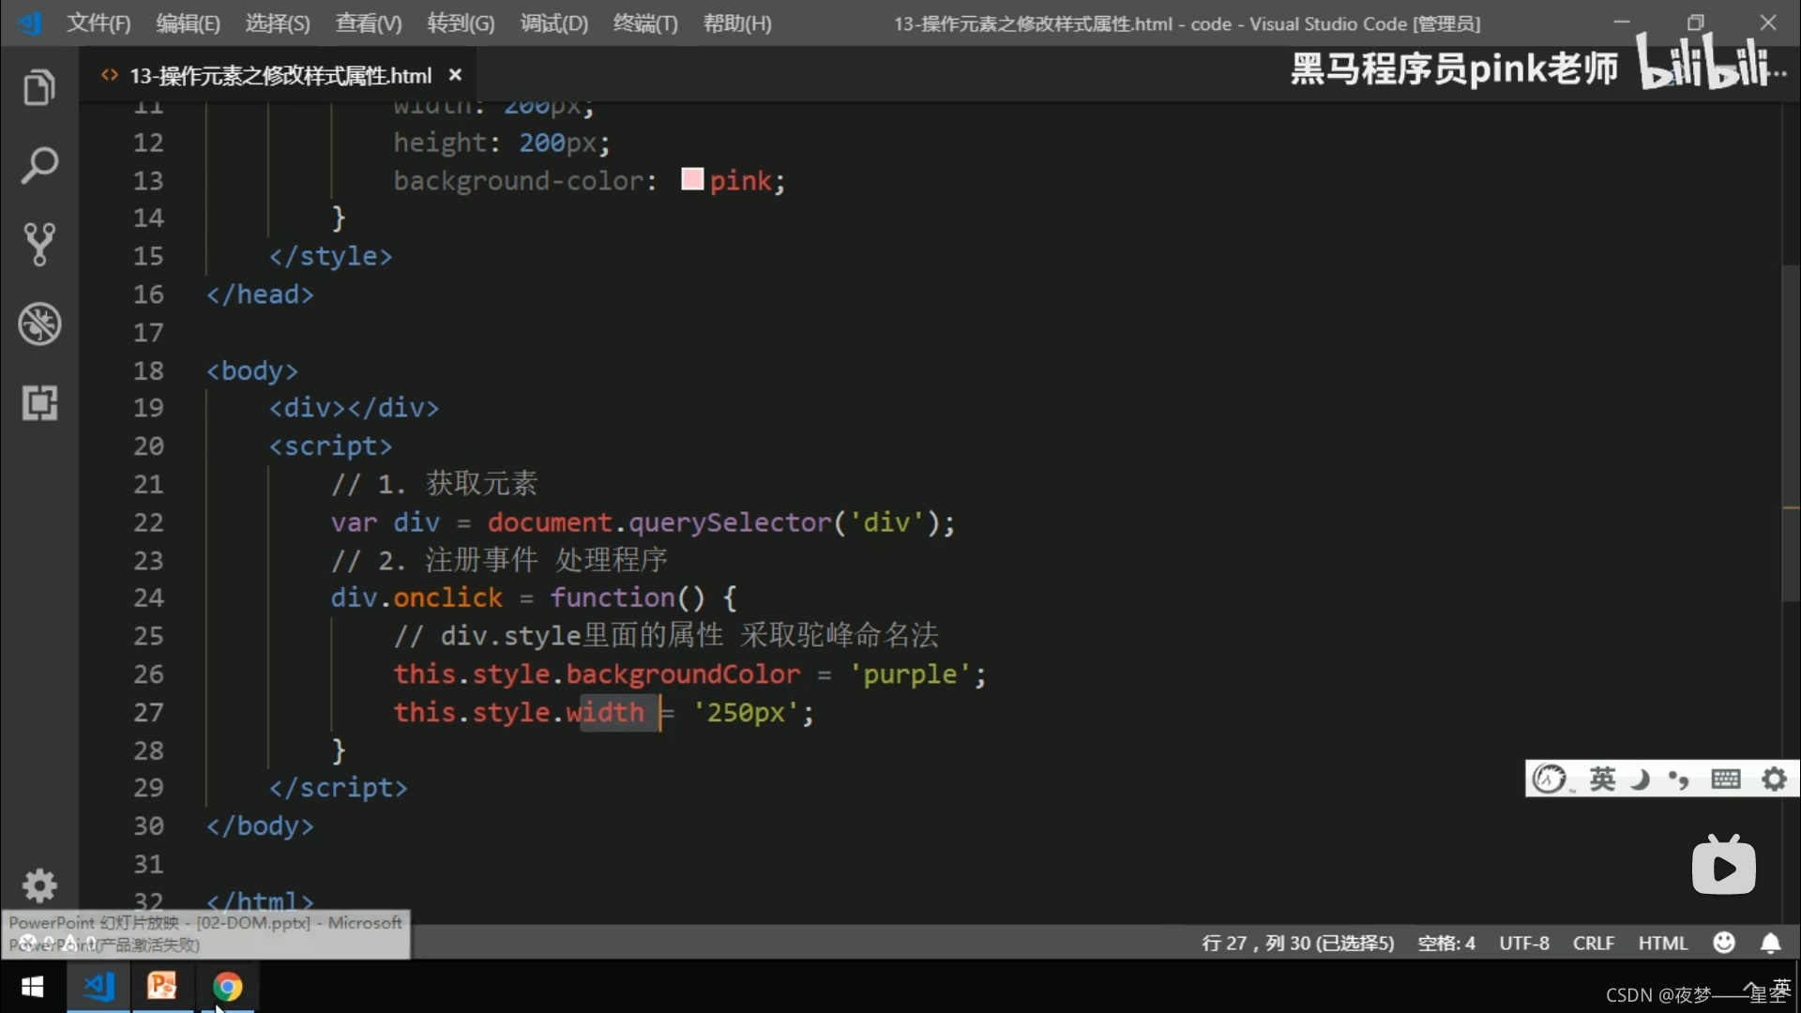Viewport: 1801px width, 1013px height.
Task: Open the Search icon in activity bar
Action: click(x=38, y=166)
